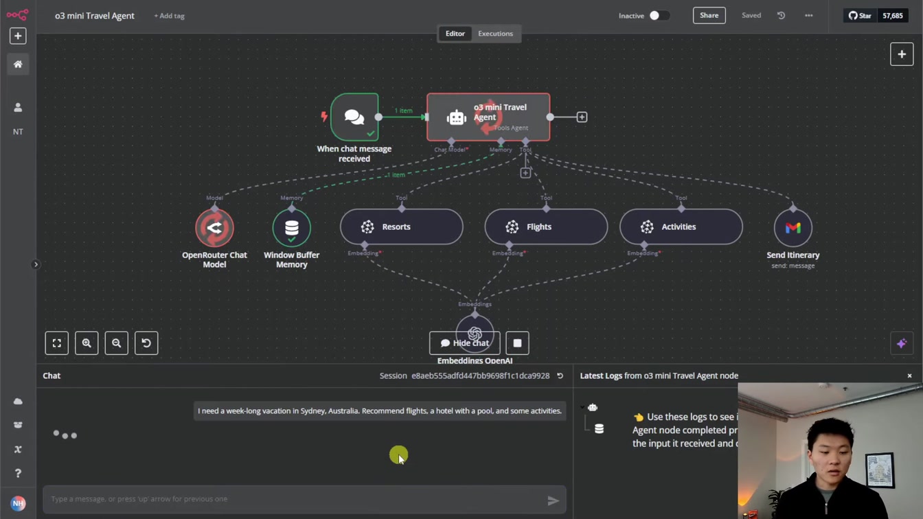The image size is (923, 519).
Task: Open the templates icon in sidebar
Action: coord(18,425)
